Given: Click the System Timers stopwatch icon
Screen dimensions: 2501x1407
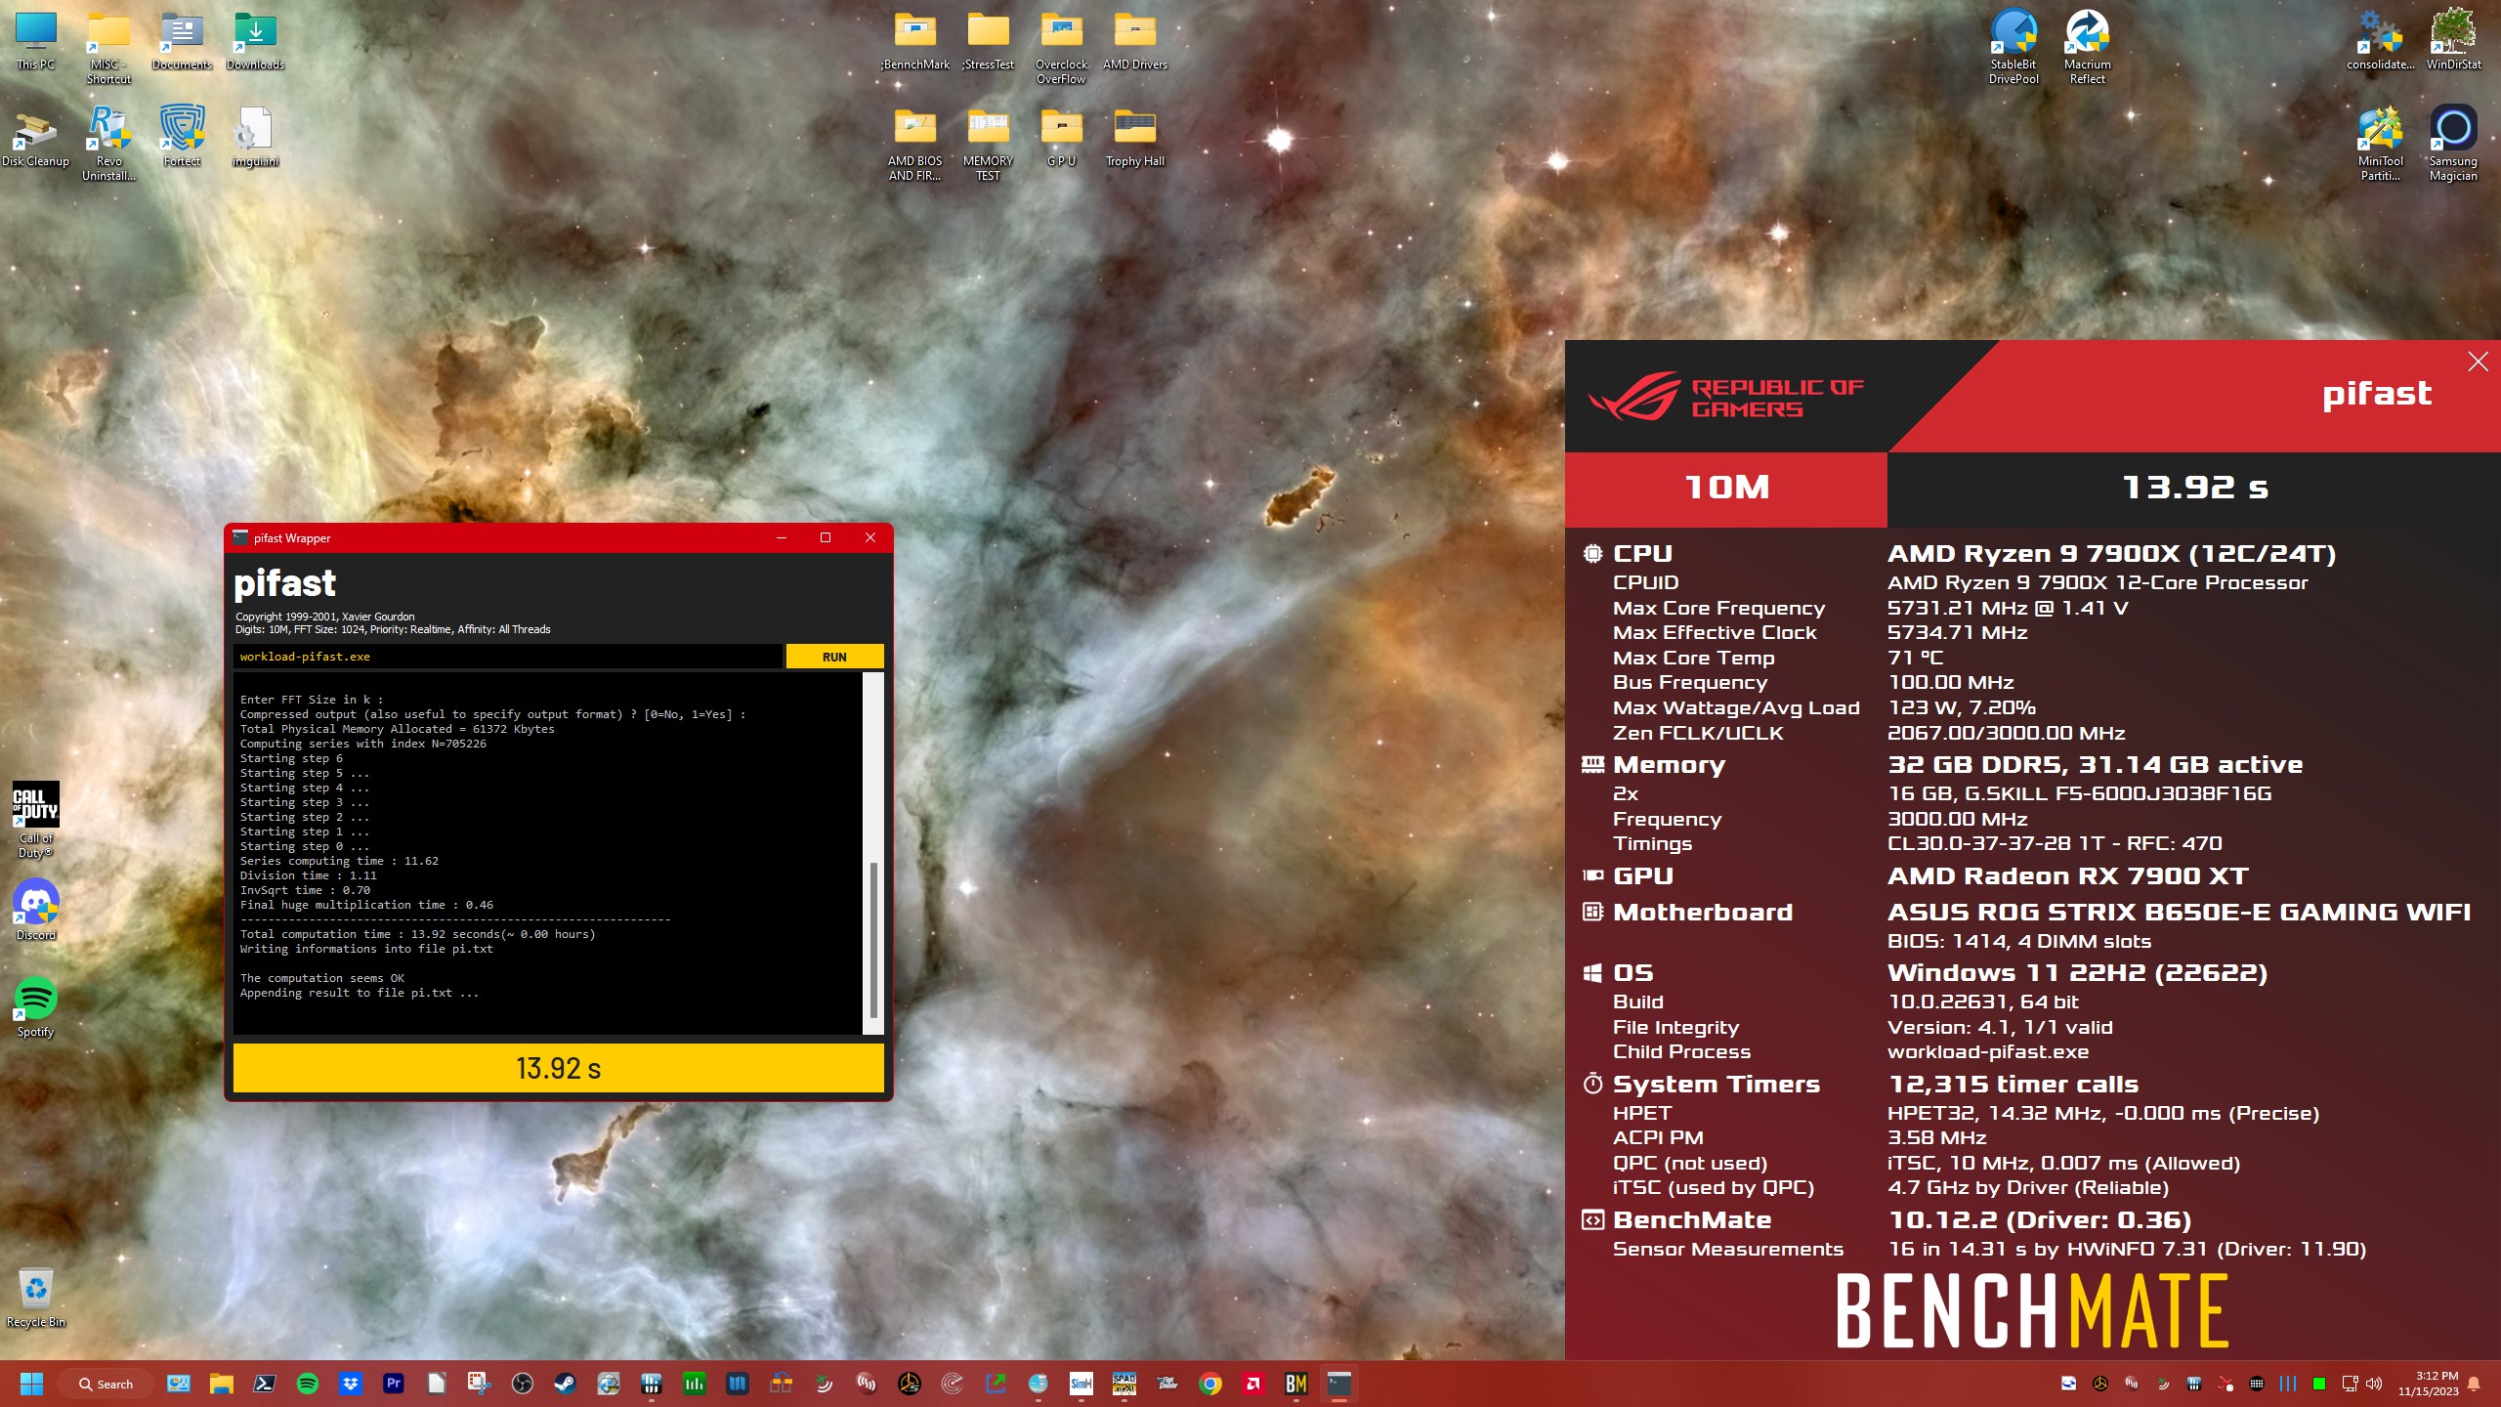Looking at the screenshot, I should pyautogui.click(x=1592, y=1084).
